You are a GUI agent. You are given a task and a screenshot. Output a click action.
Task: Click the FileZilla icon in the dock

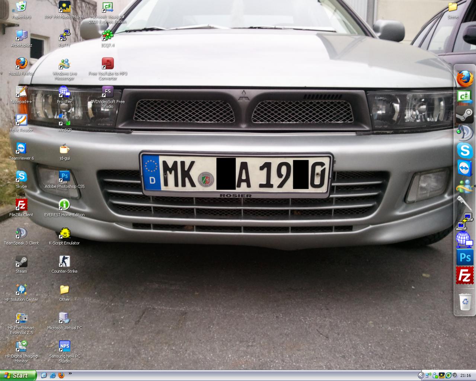(x=465, y=276)
